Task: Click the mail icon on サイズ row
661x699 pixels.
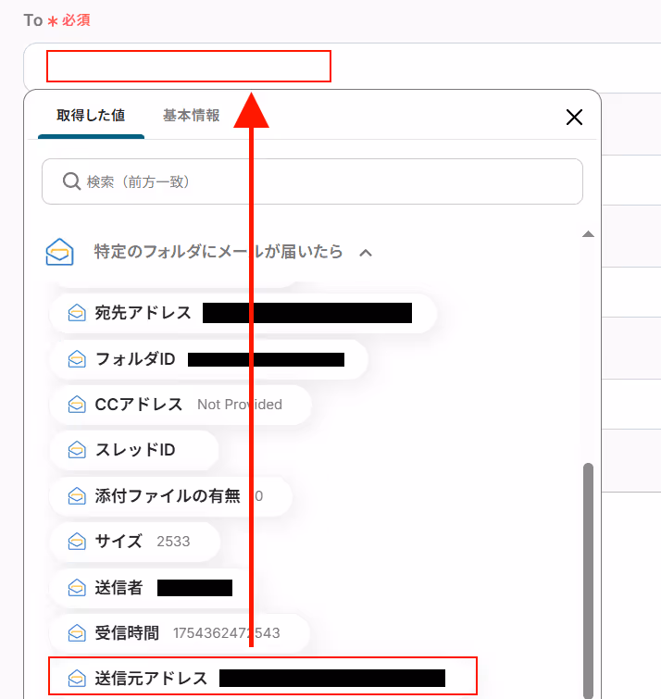Action: pos(77,542)
